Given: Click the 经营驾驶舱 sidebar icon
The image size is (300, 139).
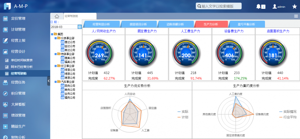Looking at the screenshot, I should tap(7, 73).
